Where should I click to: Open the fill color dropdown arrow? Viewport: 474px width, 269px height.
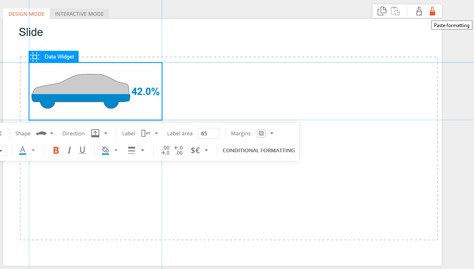[x=116, y=150]
